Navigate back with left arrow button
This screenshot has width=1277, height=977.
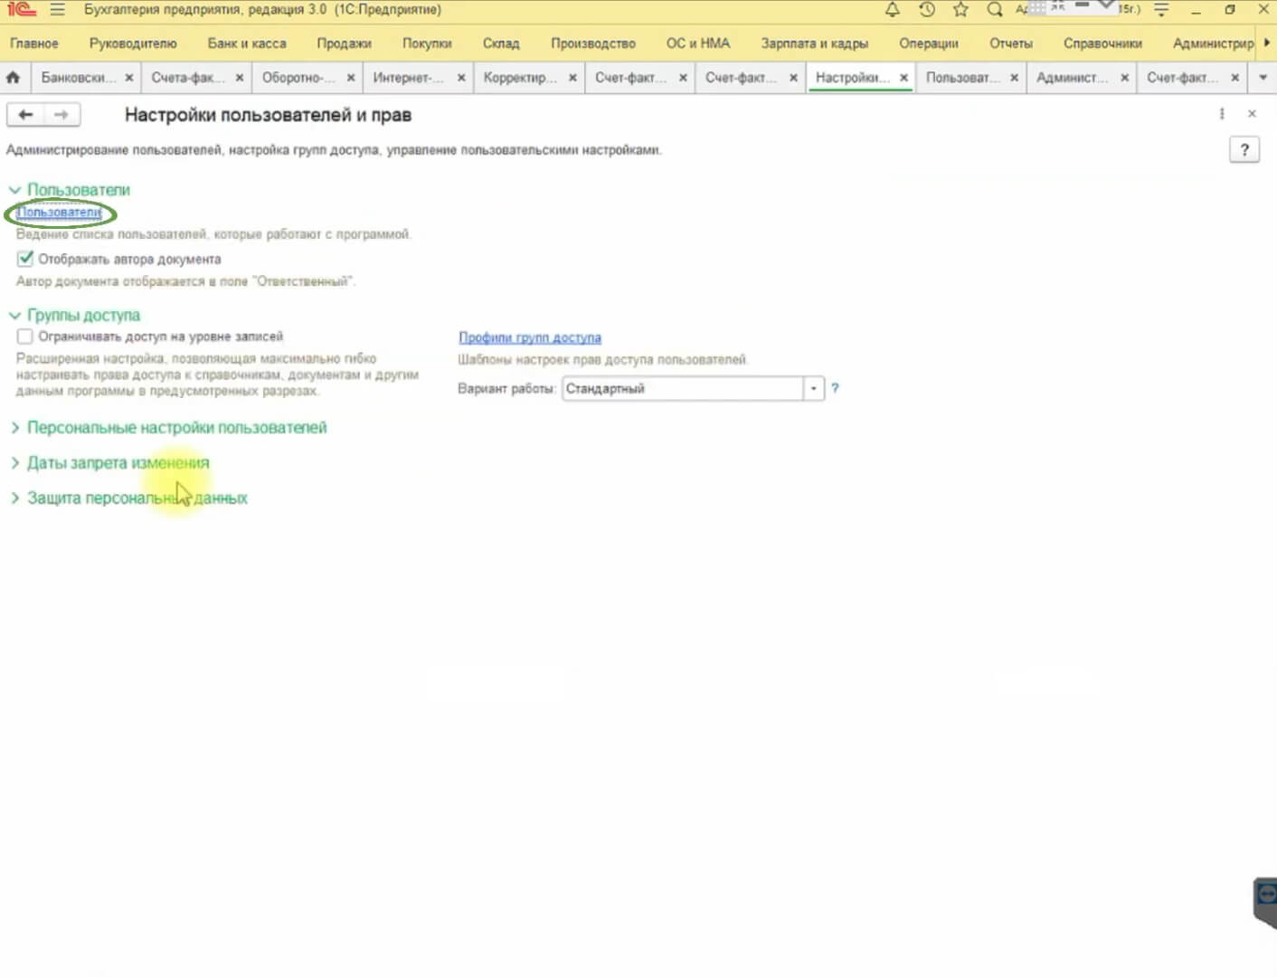(x=25, y=115)
